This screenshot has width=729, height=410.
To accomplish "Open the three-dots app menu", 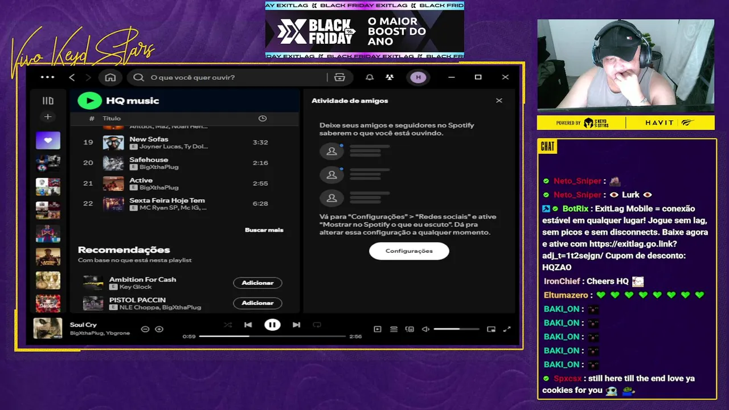I will click(x=48, y=77).
